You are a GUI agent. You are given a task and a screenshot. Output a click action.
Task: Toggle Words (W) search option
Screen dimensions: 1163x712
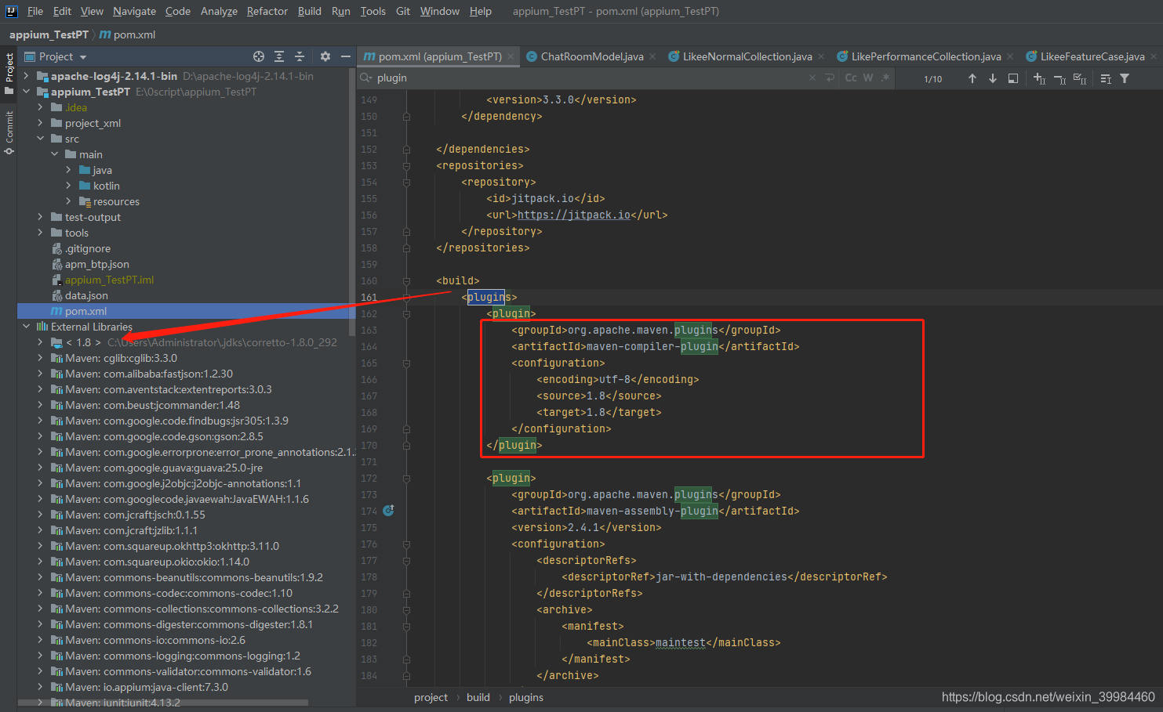868,78
